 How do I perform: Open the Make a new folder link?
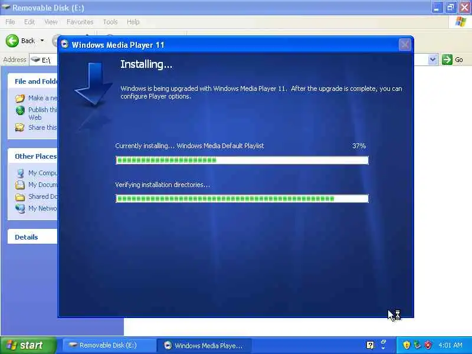(x=42, y=98)
